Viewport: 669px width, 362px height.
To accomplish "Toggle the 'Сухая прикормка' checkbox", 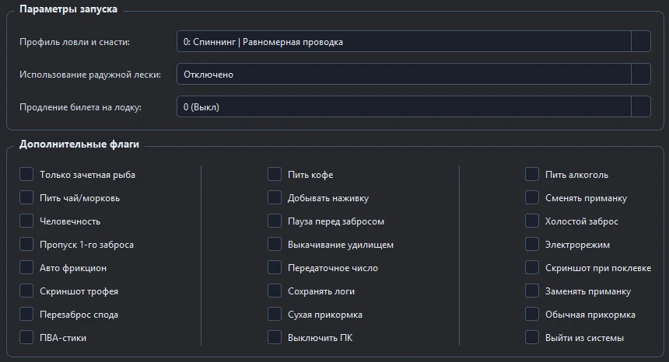I will pos(275,314).
